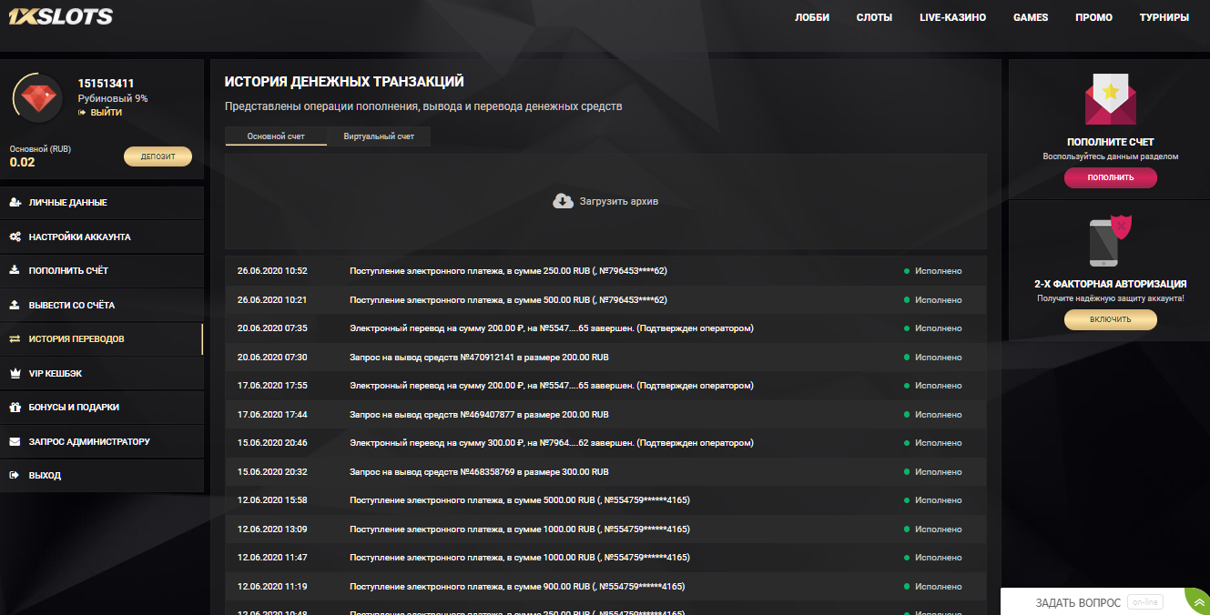Click the 1XSLOTS logo
Screen dimensions: 1210x615
point(60,16)
